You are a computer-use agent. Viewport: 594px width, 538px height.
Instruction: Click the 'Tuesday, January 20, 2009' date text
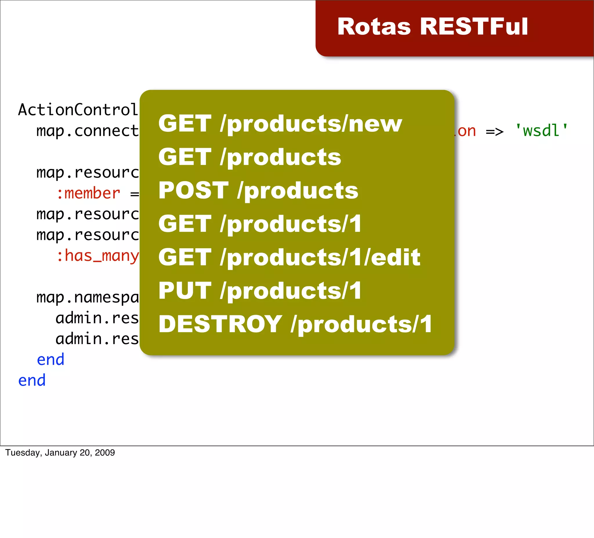(x=60, y=452)
